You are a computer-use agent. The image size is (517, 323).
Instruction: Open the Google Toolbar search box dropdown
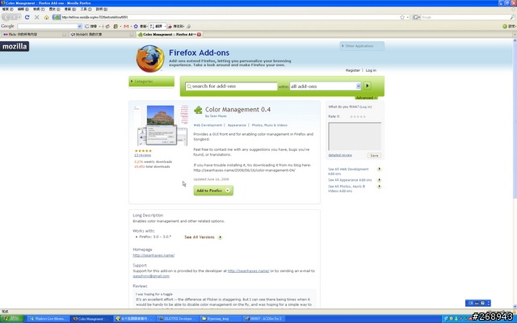point(79,26)
